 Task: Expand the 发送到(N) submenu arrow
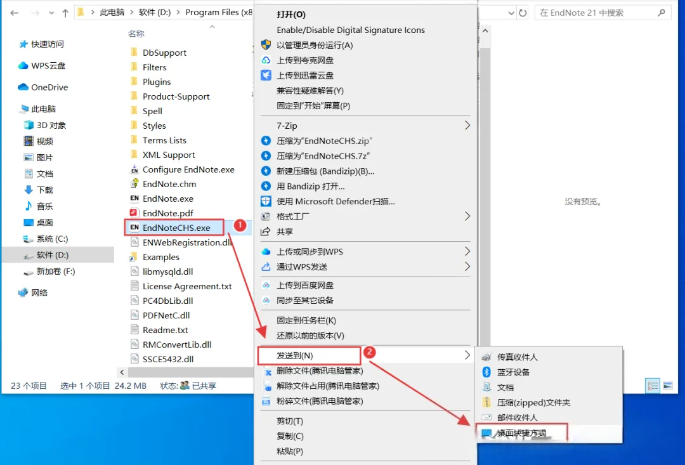point(467,355)
